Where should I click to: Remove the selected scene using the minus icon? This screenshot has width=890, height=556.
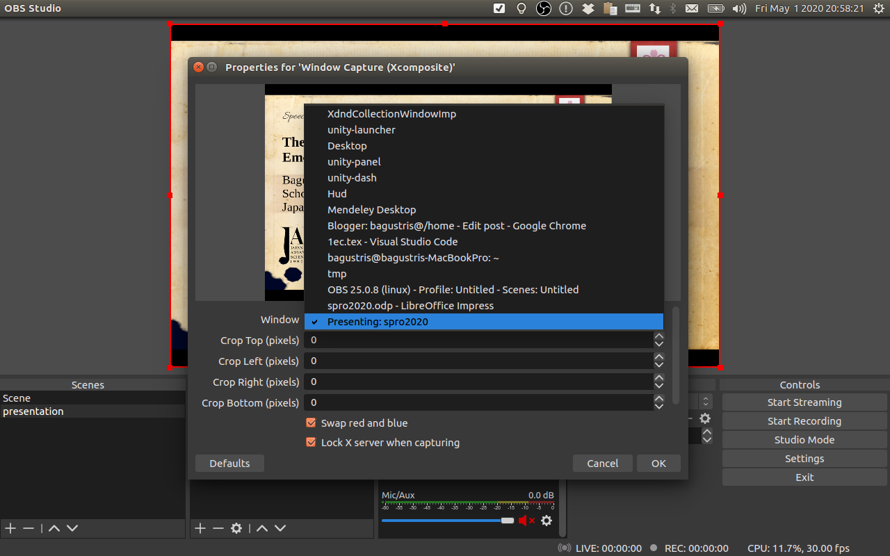click(x=28, y=528)
